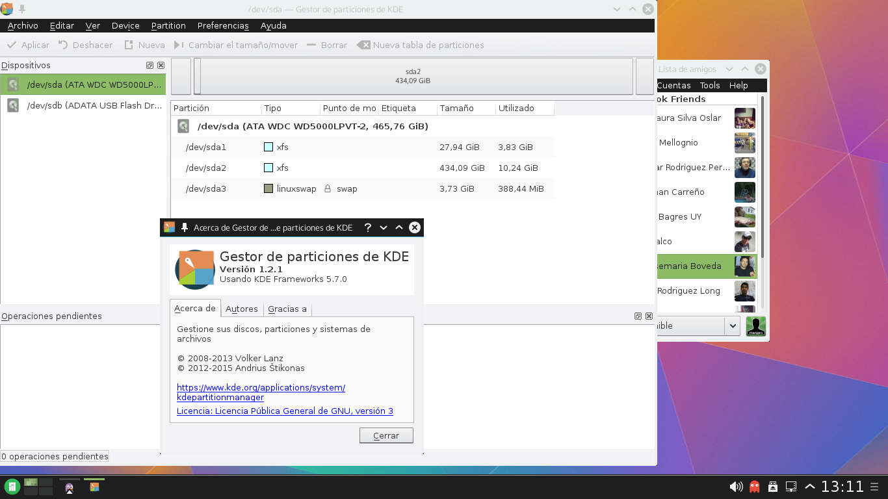Select Bagres UY in the buddy list
Screen dimensions: 888x499
pos(707,216)
